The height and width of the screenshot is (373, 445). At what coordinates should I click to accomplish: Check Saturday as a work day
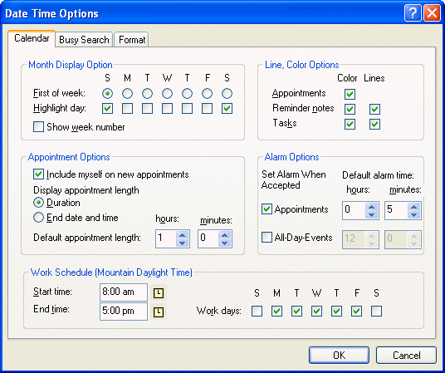[376, 311]
